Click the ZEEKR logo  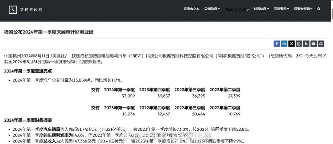coord(26,10)
